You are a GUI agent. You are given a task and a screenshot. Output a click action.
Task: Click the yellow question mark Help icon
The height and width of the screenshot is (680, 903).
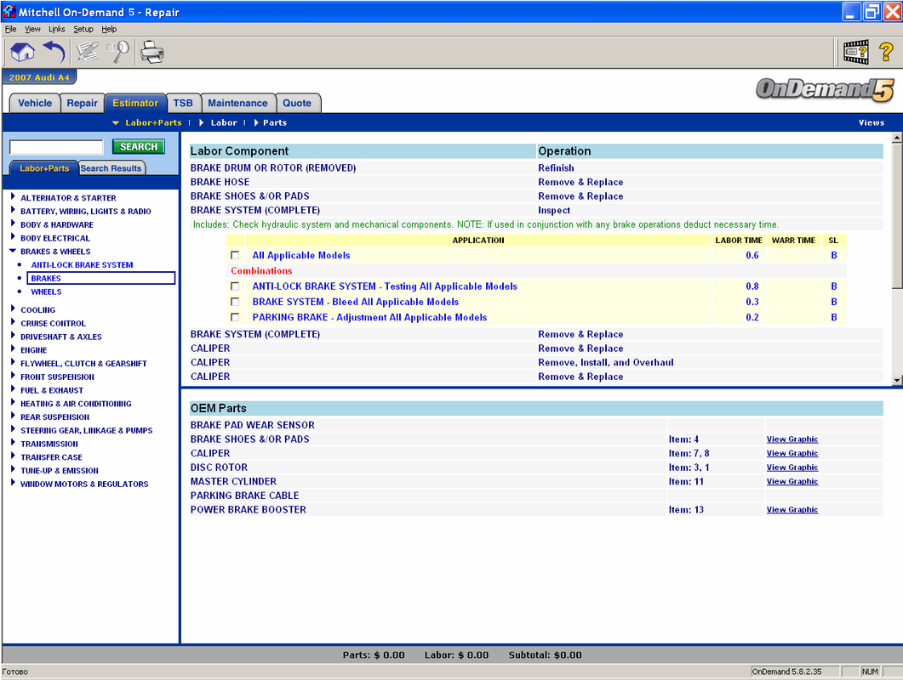coord(886,53)
